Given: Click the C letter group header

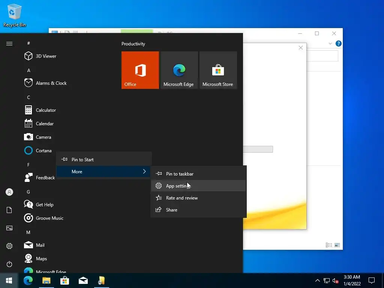Looking at the screenshot, I should click(28, 97).
